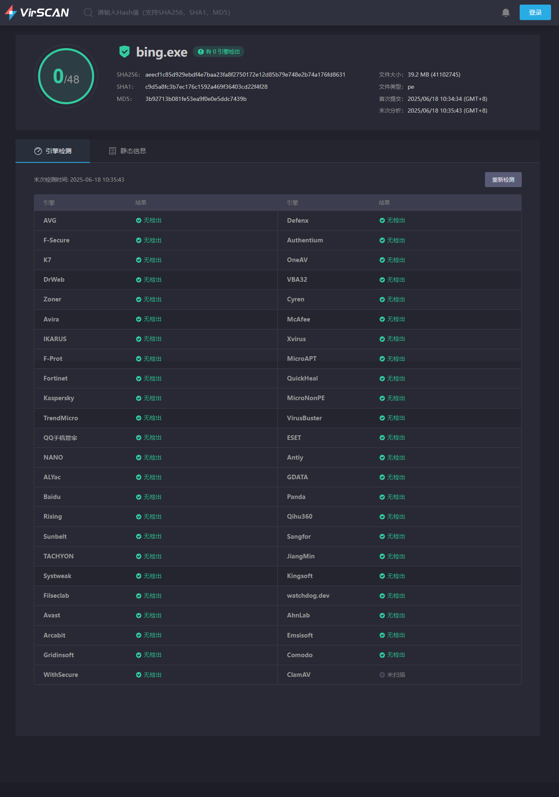Click last analysis time in file info
Image resolution: width=559 pixels, height=797 pixels.
pos(447,111)
